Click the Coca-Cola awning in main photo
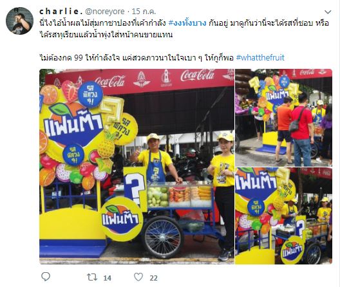Image resolution: width=340 pixels, height=287 pixels. 140,80
